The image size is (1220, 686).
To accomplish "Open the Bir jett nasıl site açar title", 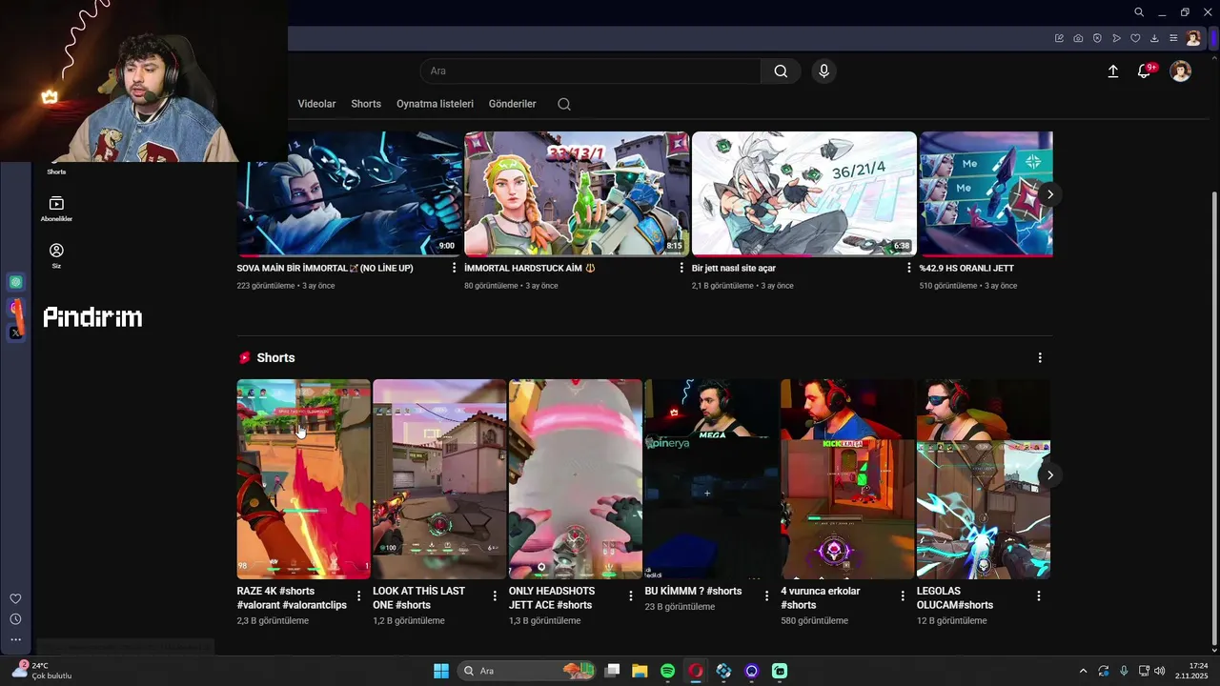I will tap(734, 269).
